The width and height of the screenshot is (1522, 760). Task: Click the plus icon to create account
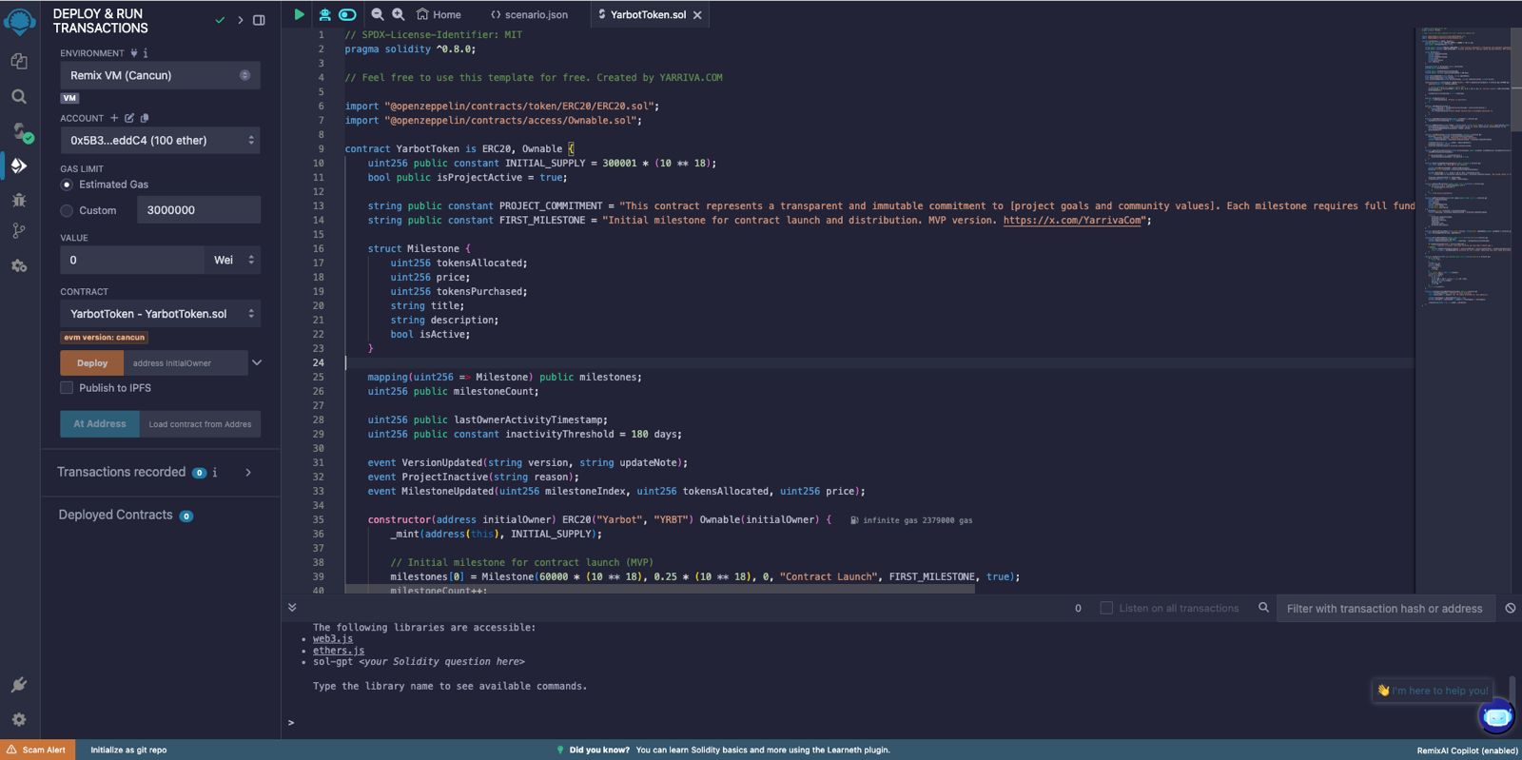tap(114, 118)
